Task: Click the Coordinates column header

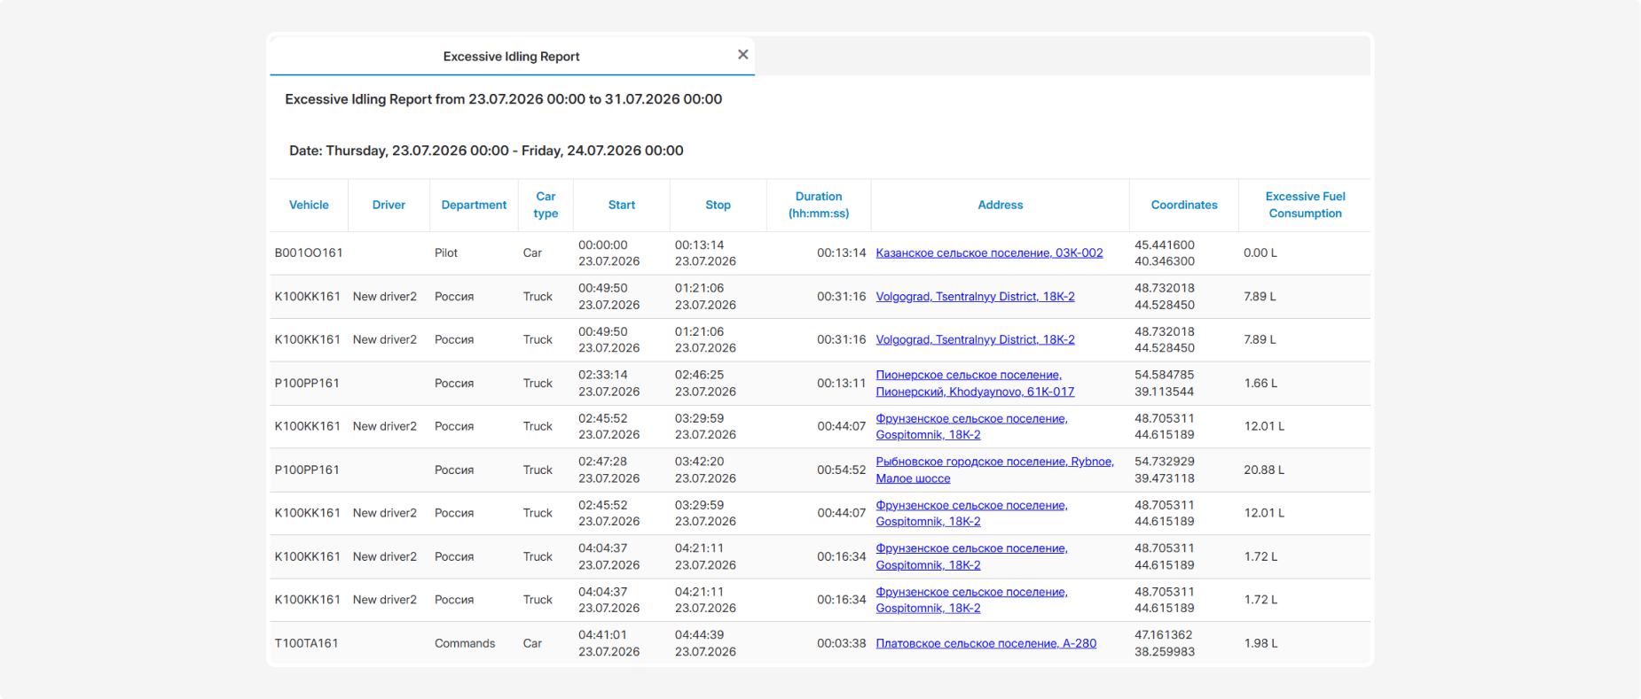Action: tap(1184, 206)
